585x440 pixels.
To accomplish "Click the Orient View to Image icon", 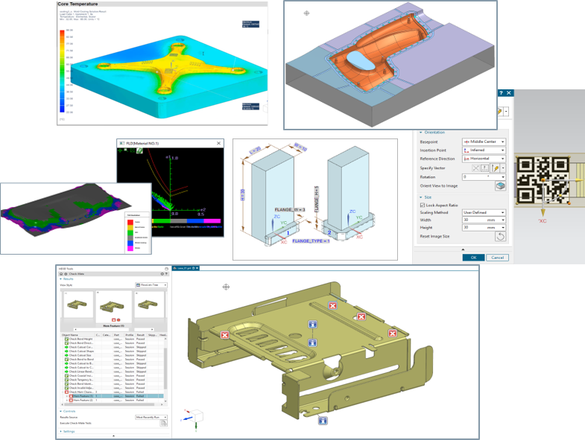I will click(x=501, y=186).
